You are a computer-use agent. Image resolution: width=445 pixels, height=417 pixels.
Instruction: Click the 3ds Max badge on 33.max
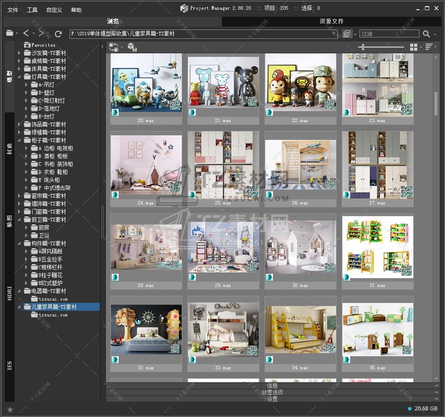point(192,359)
